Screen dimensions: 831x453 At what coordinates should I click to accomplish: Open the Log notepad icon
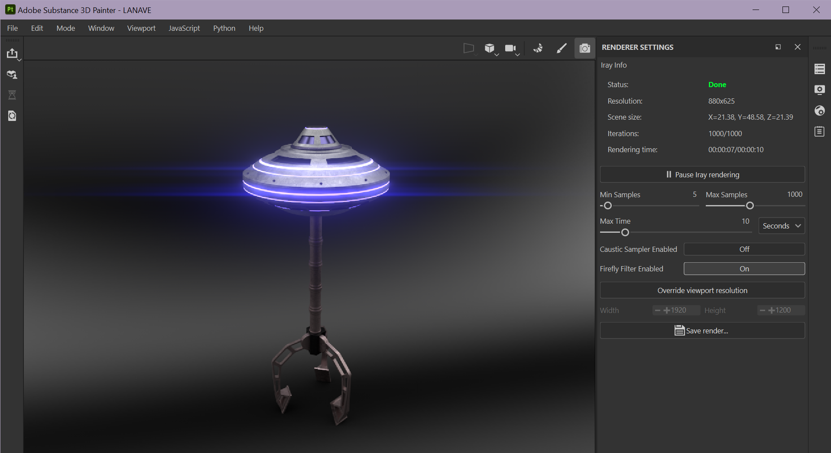pos(820,131)
